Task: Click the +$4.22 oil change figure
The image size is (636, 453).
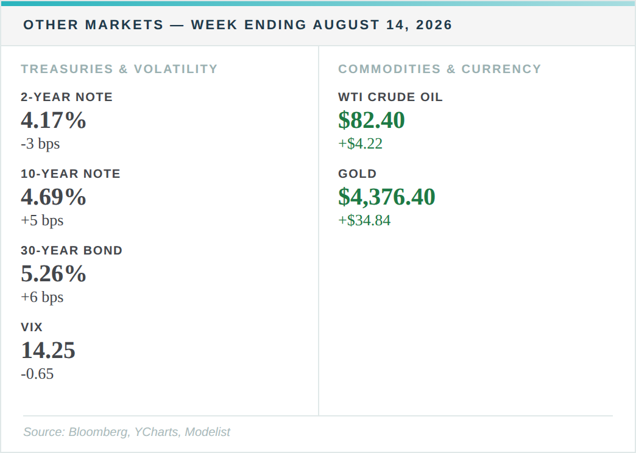Action: [360, 144]
